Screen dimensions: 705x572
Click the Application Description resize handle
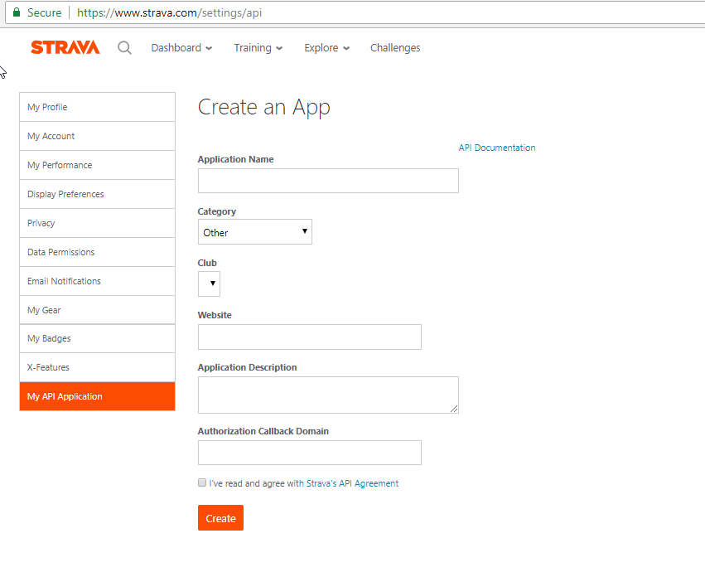pyautogui.click(x=454, y=409)
